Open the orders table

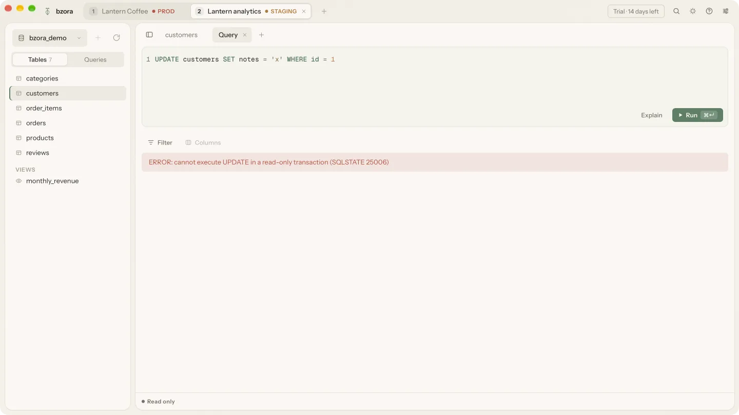click(68, 123)
